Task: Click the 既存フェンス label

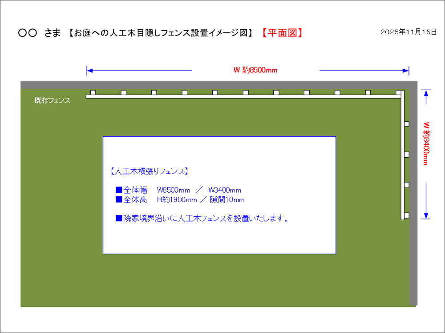Action: 53,100
